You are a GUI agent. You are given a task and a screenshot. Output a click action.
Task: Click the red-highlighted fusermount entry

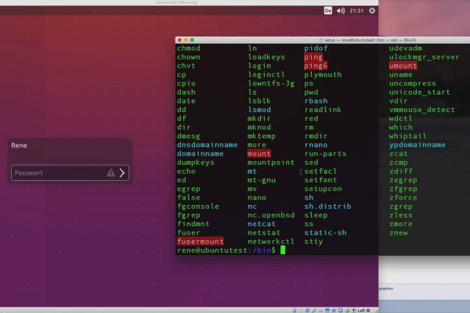tap(201, 242)
